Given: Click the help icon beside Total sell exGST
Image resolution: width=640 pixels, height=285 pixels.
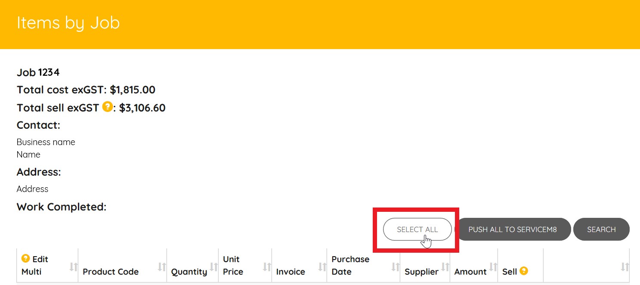Looking at the screenshot, I should point(108,107).
